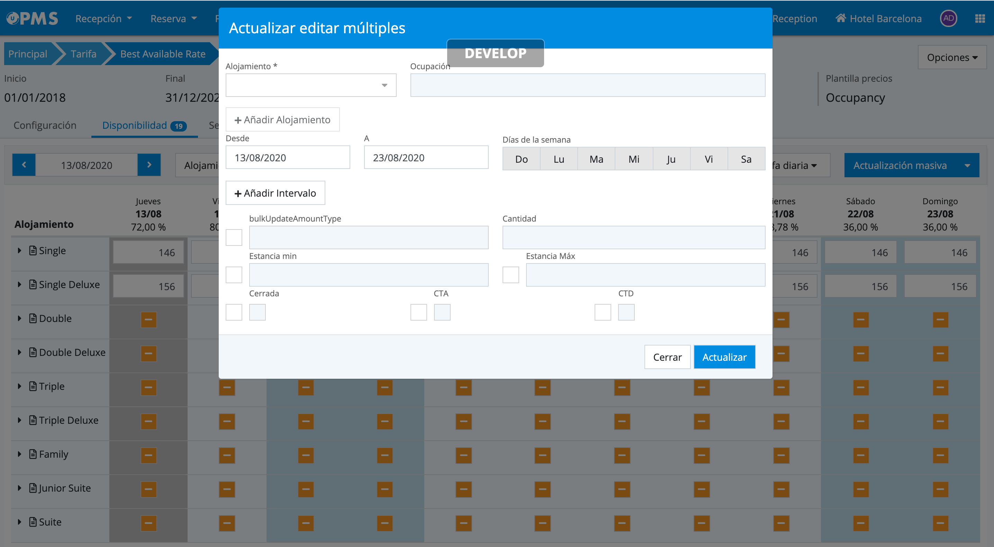Click the Hotel Barcelona home icon
Screen dimensions: 994x547
pos(841,18)
